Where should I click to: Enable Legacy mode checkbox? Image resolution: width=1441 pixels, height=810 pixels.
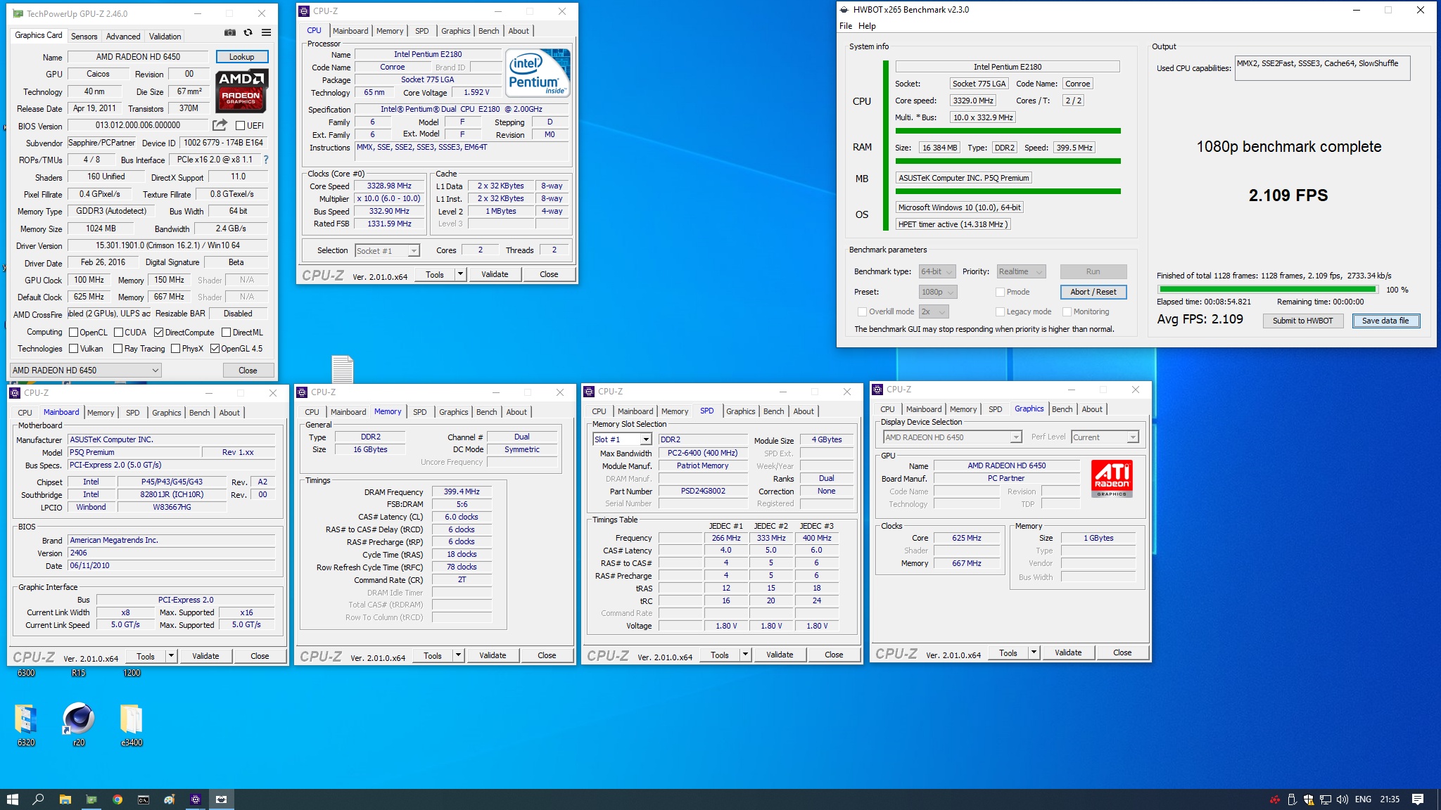(x=1000, y=311)
